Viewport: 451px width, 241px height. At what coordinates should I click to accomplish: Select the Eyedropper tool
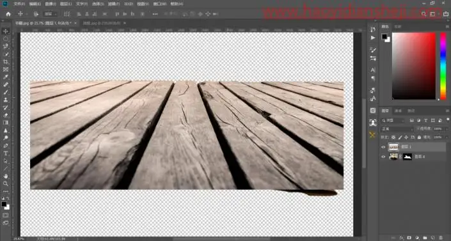(x=6, y=77)
